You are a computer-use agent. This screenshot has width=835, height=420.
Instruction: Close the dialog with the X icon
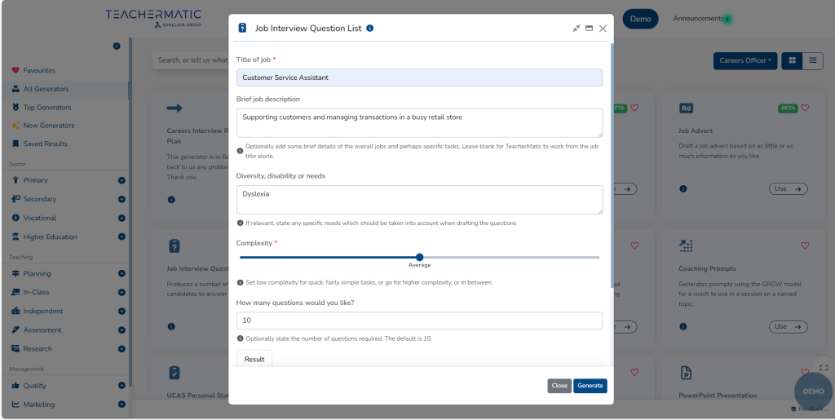[603, 29]
